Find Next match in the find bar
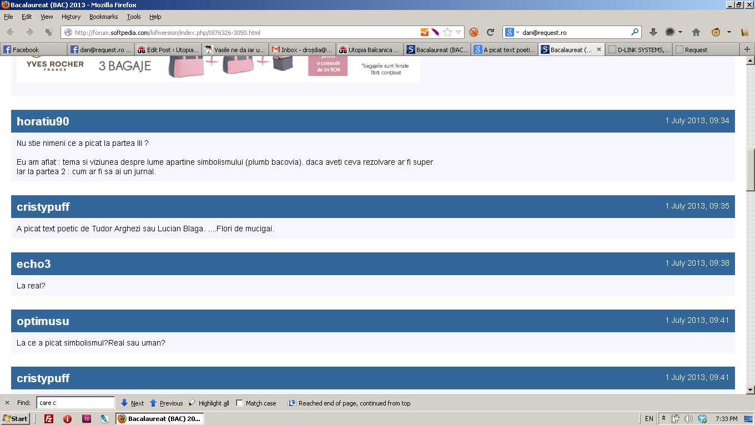 pyautogui.click(x=132, y=403)
